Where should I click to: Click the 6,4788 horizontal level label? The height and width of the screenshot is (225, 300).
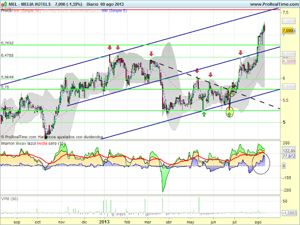(x=7, y=55)
